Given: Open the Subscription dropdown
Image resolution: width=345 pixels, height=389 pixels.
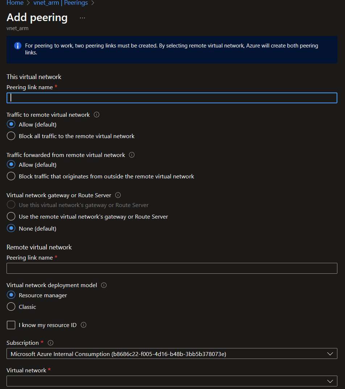Looking at the screenshot, I should point(172,354).
